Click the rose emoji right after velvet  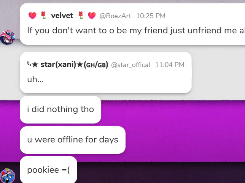coord(81,16)
